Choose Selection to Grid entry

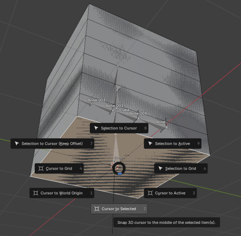point(181,168)
